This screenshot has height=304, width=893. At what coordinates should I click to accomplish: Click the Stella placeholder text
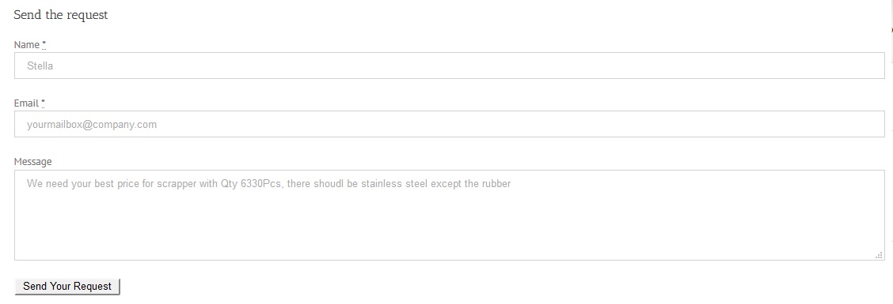[x=40, y=66]
